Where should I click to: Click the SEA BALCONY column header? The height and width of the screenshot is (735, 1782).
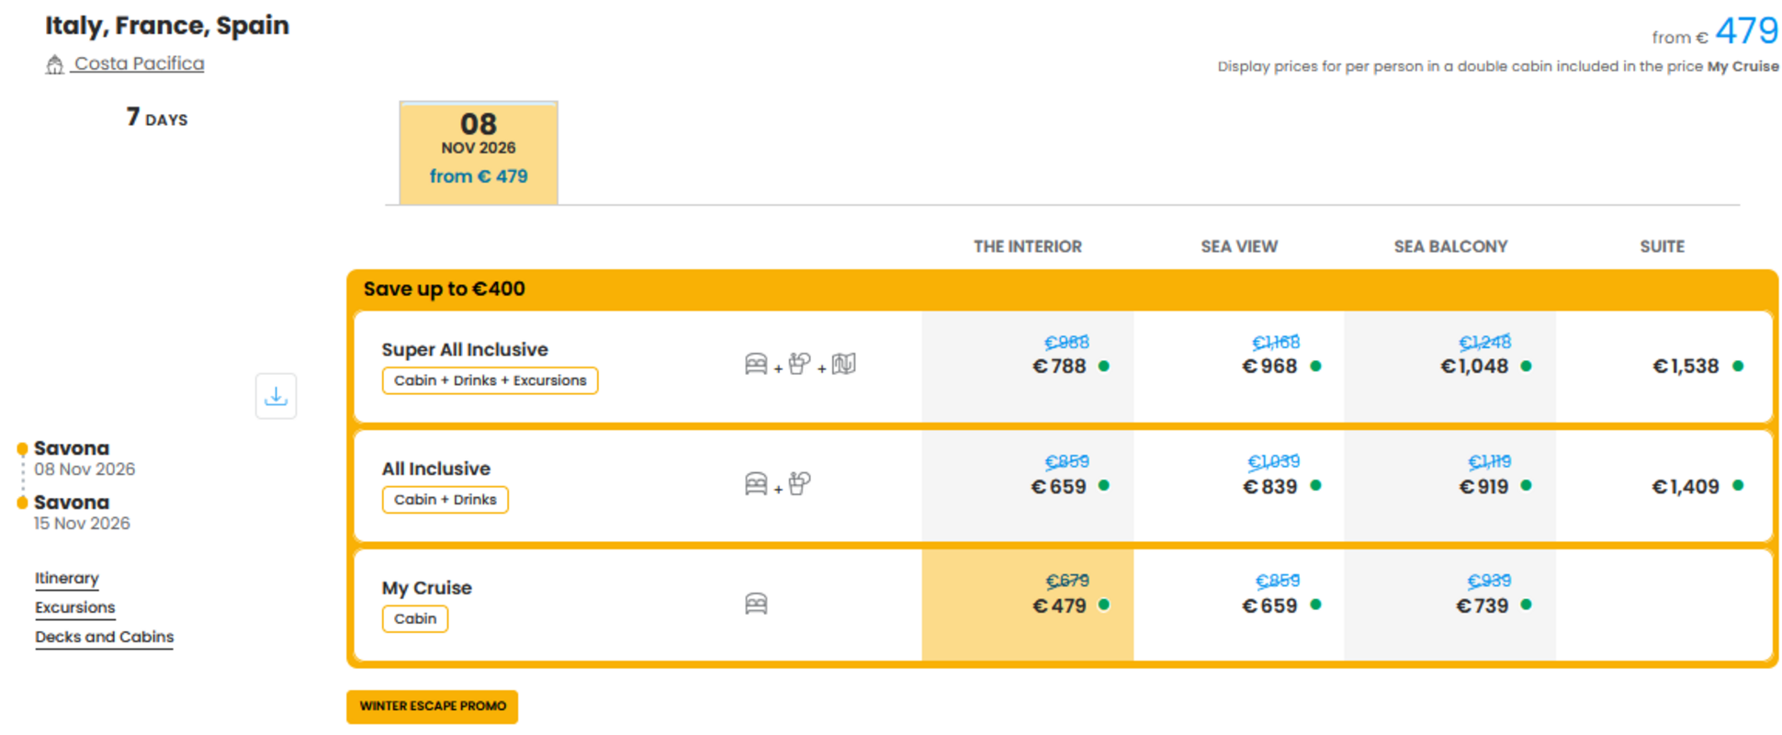click(x=1450, y=246)
